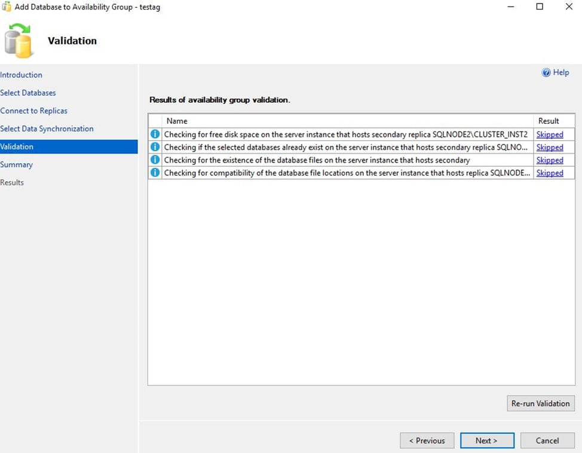Cancel the Add Database wizard
The width and height of the screenshot is (582, 453).
tap(547, 440)
